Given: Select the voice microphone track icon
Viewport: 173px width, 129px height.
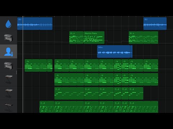Looking at the screenshot, I should point(9,52).
